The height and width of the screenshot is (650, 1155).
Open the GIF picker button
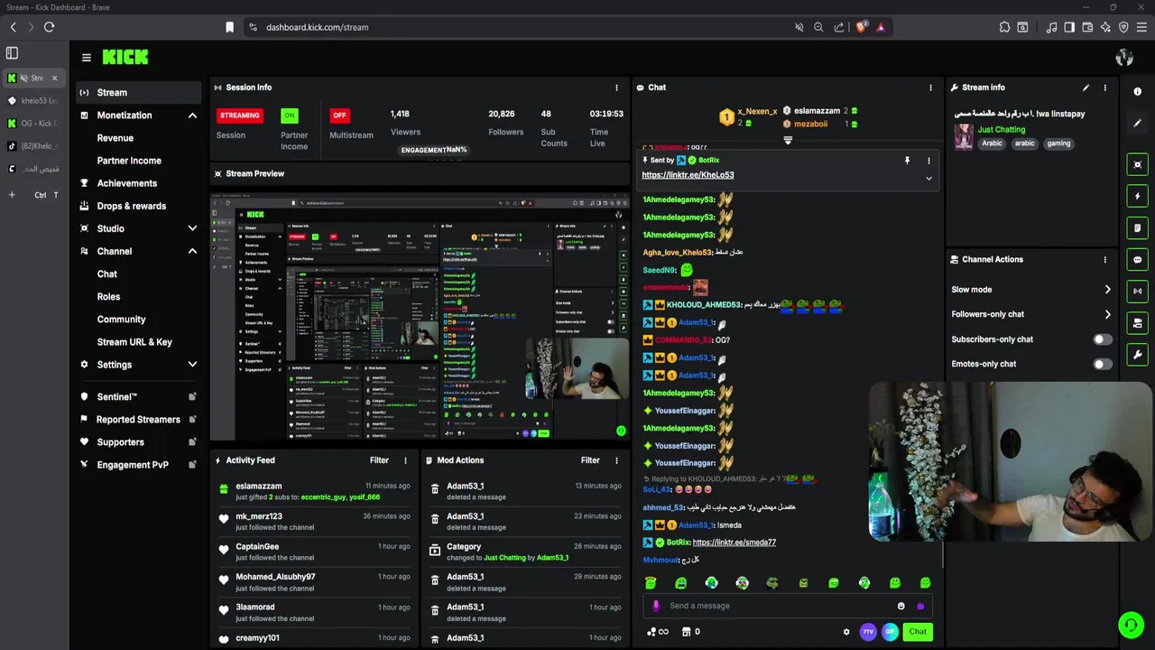(x=890, y=632)
